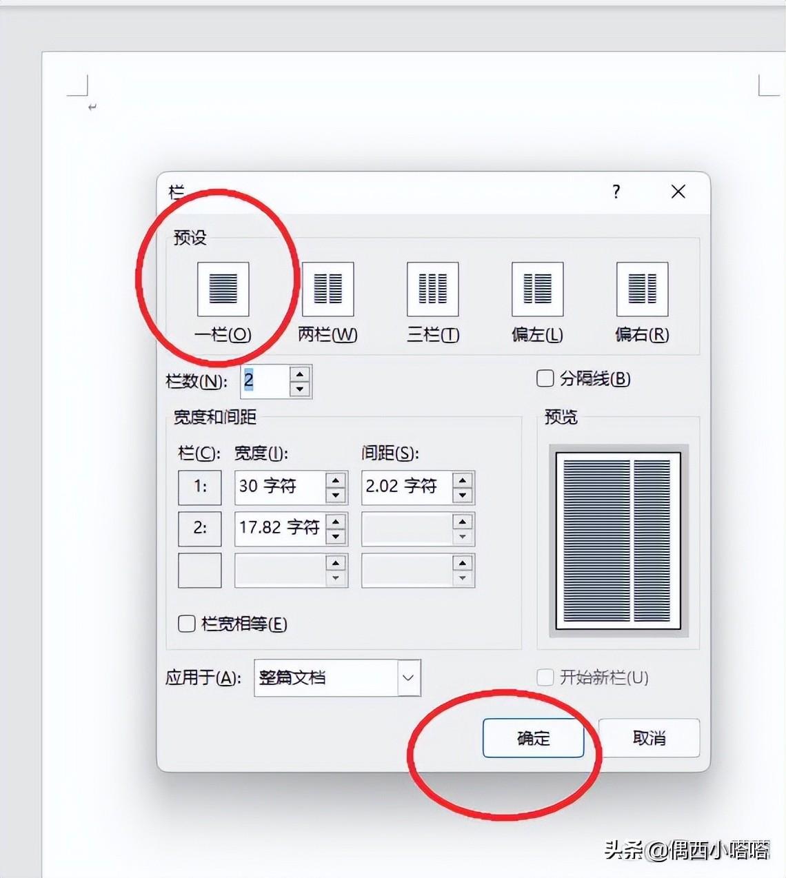Confirm with the 确定 button

(x=533, y=738)
